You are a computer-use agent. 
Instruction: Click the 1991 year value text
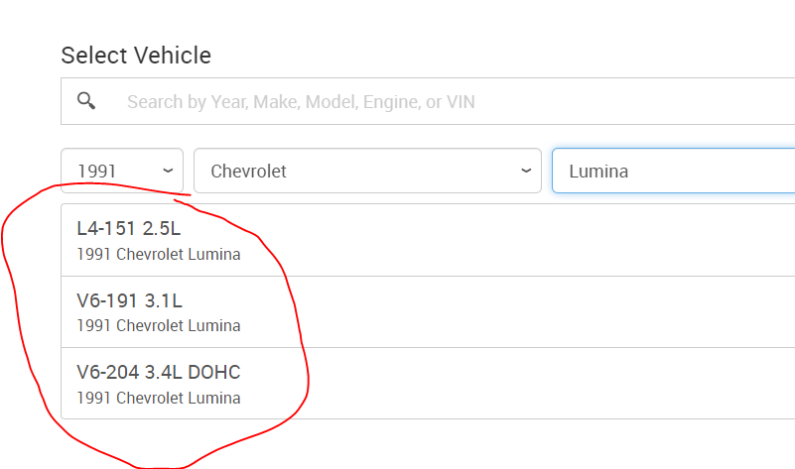tap(96, 172)
